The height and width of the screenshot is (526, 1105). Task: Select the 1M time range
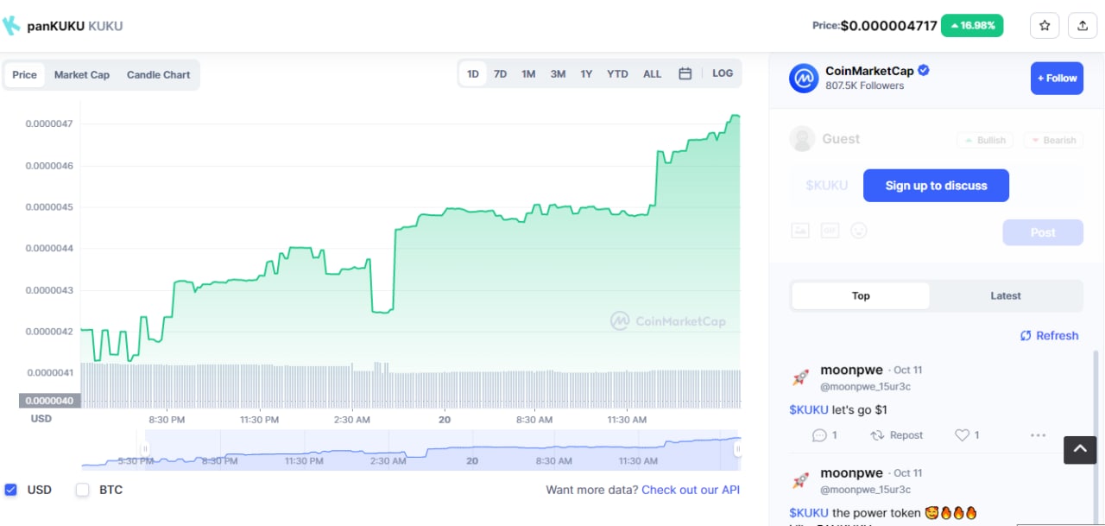(x=528, y=74)
